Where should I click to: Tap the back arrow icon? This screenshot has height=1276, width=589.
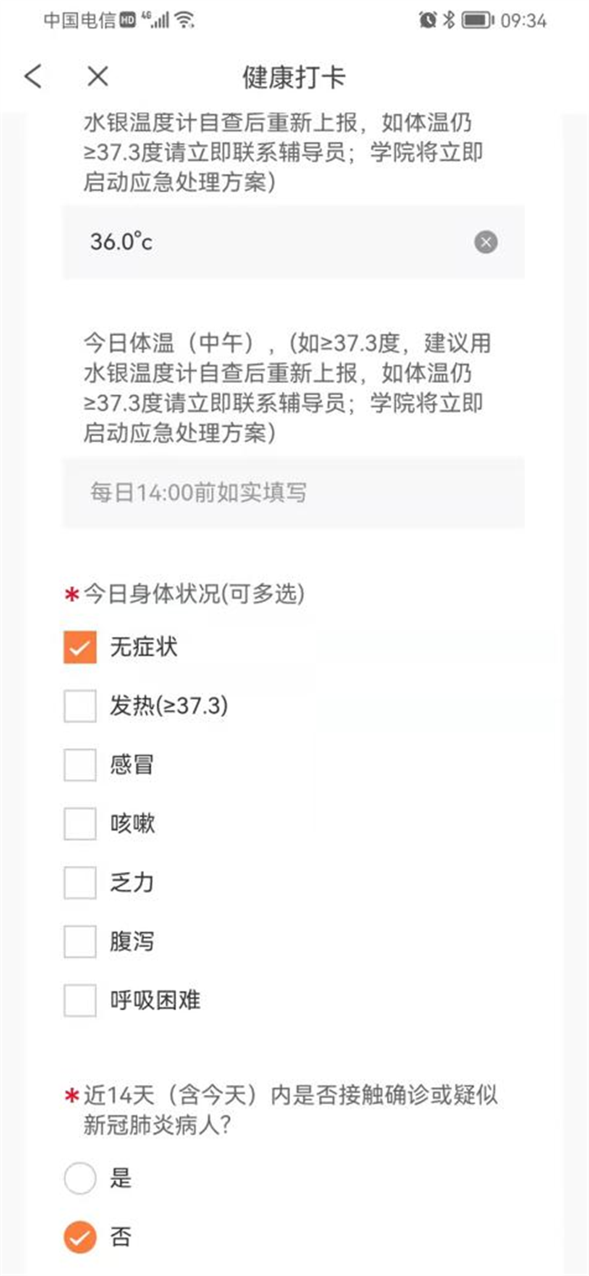coord(33,77)
